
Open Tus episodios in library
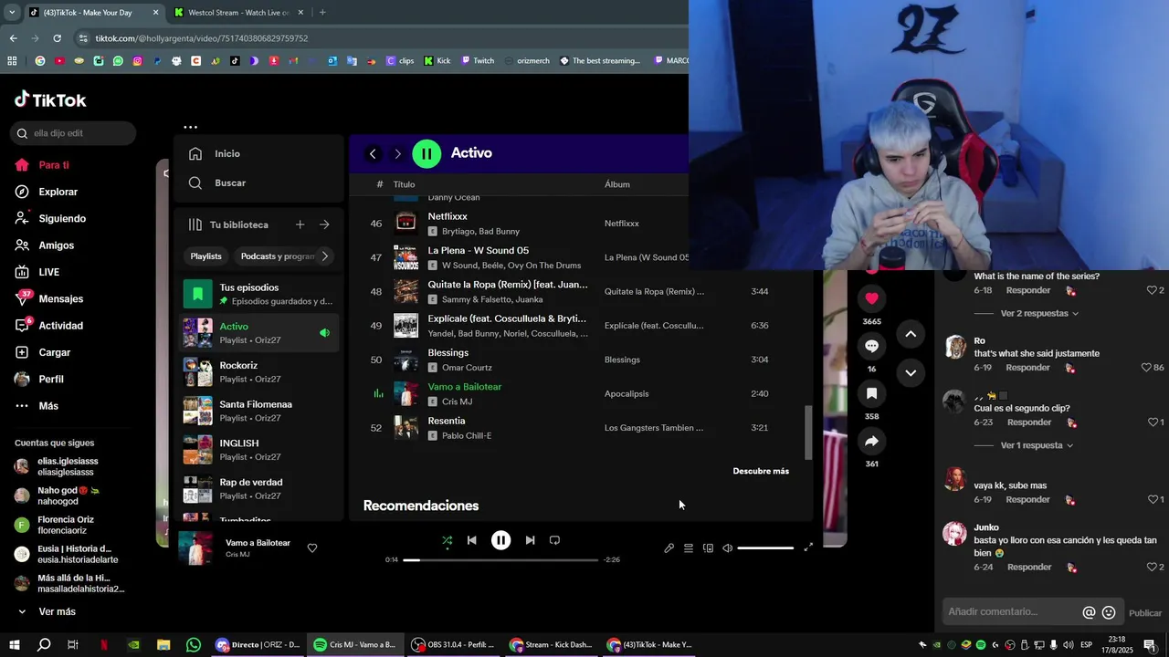[x=258, y=294]
